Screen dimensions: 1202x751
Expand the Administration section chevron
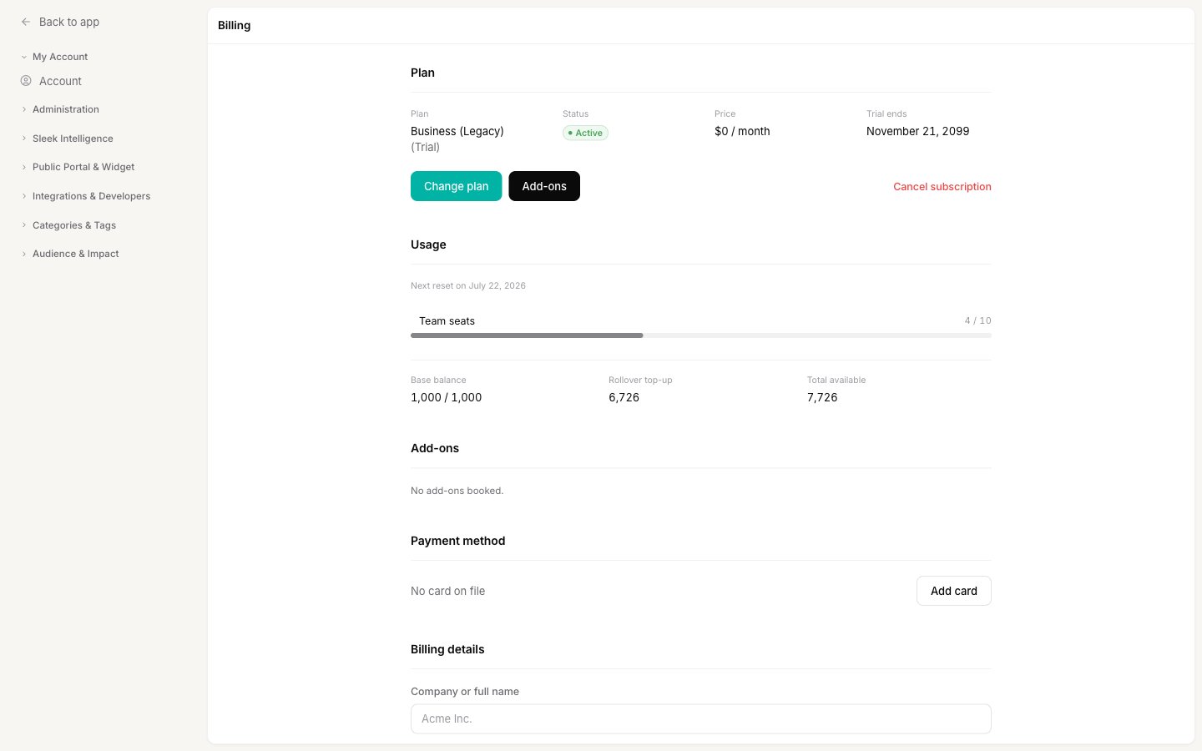(x=24, y=109)
